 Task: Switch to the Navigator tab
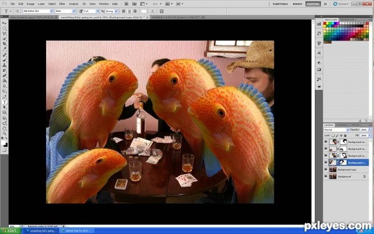click(347, 19)
